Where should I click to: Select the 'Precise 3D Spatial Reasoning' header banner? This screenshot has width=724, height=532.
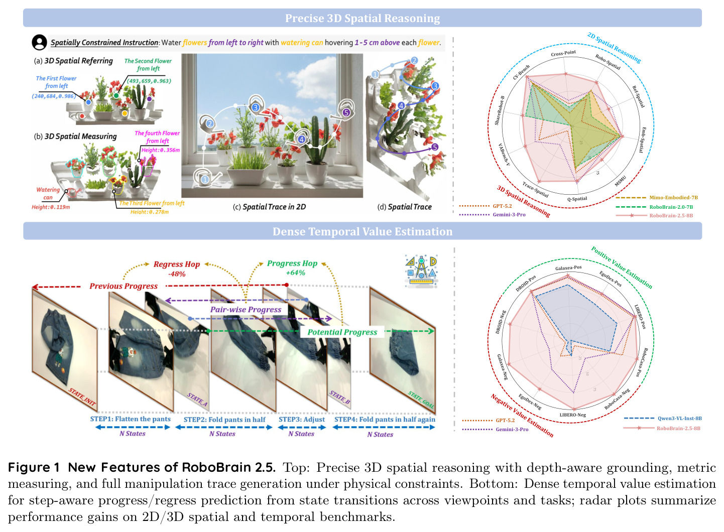click(x=363, y=18)
